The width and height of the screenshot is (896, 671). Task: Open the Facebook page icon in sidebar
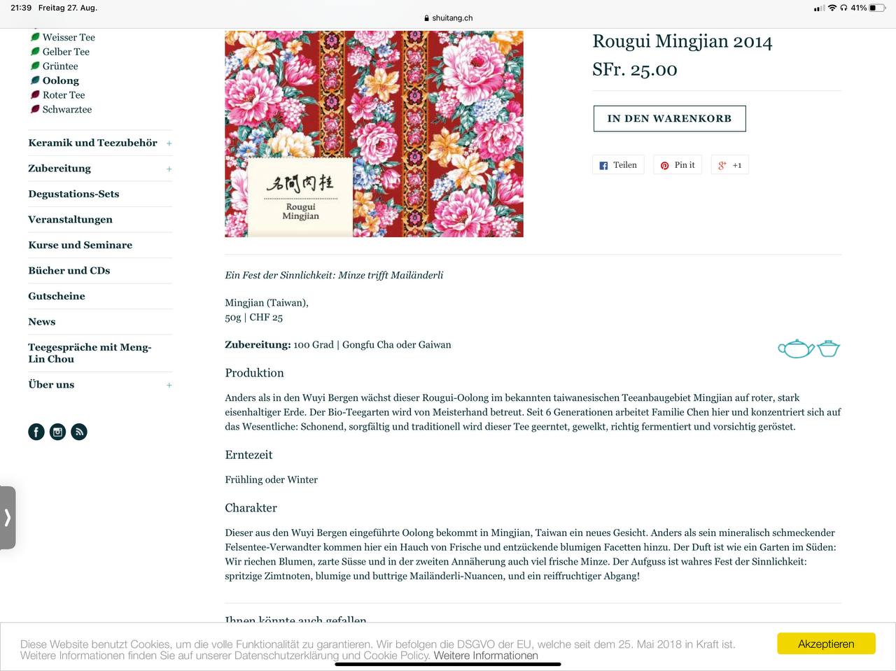click(36, 432)
